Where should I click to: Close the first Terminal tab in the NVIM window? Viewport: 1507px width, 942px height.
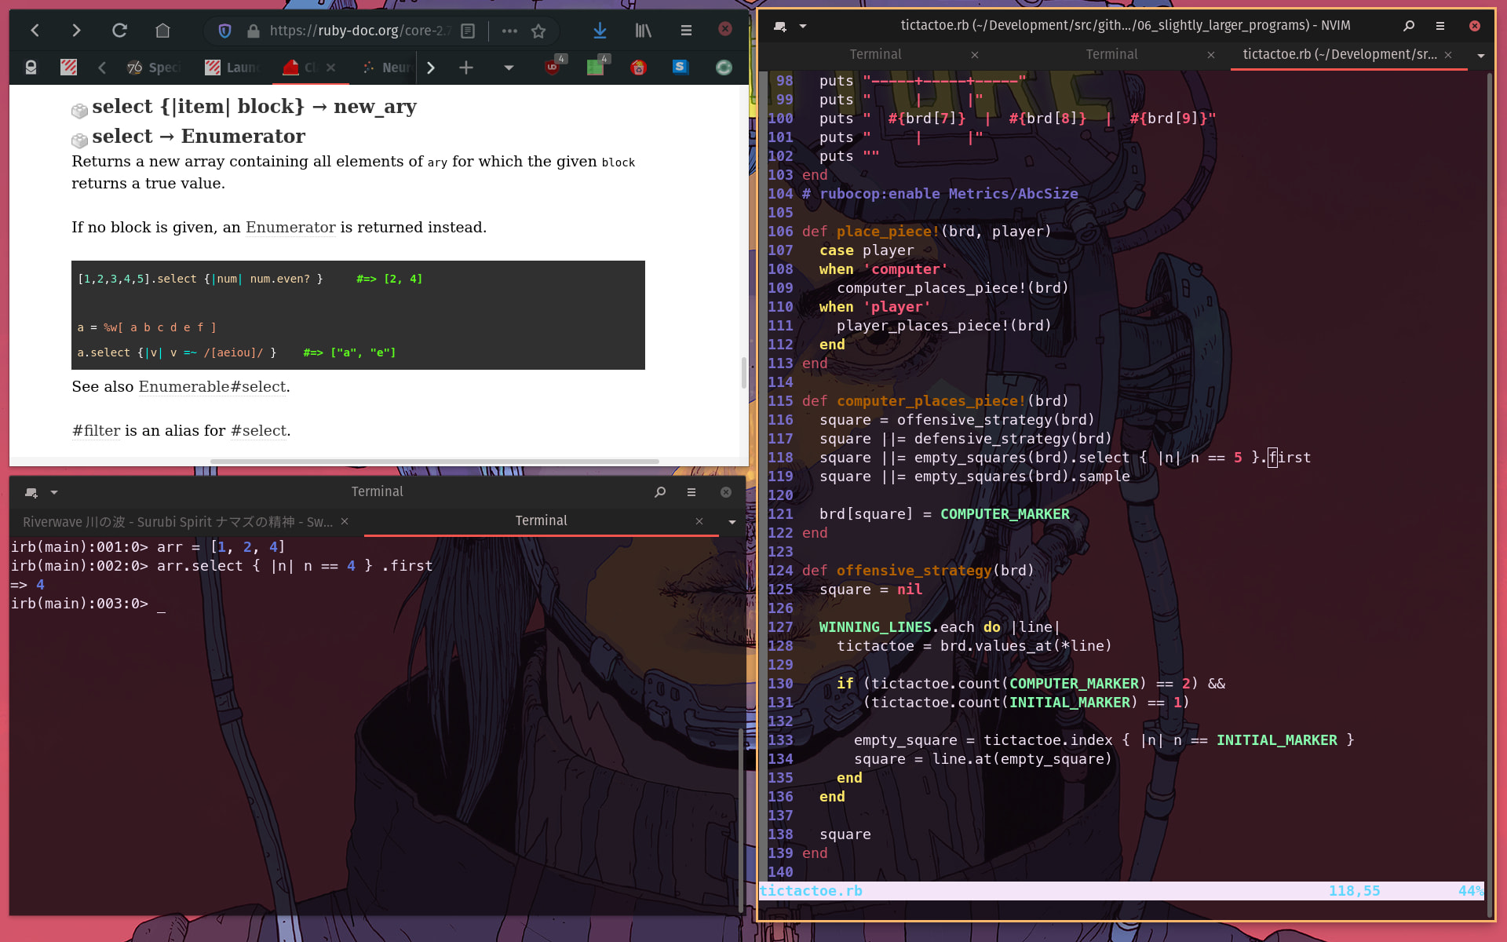coord(975,55)
